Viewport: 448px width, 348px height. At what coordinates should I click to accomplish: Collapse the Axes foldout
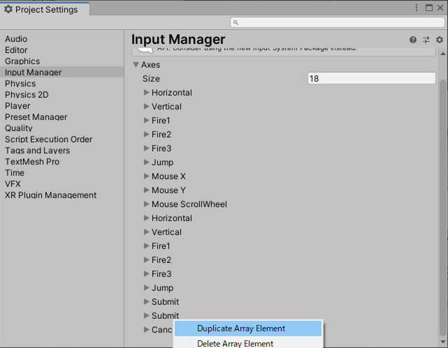[136, 65]
